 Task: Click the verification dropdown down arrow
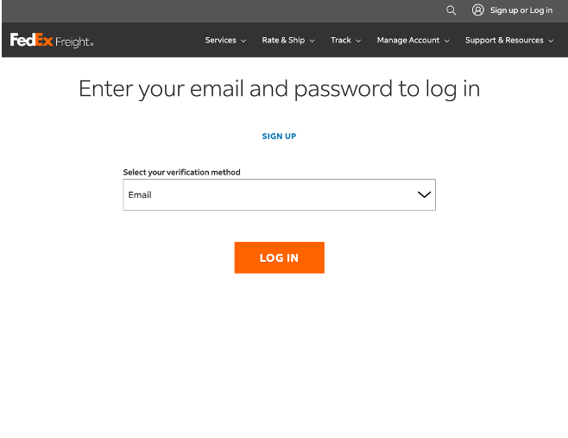tap(424, 194)
